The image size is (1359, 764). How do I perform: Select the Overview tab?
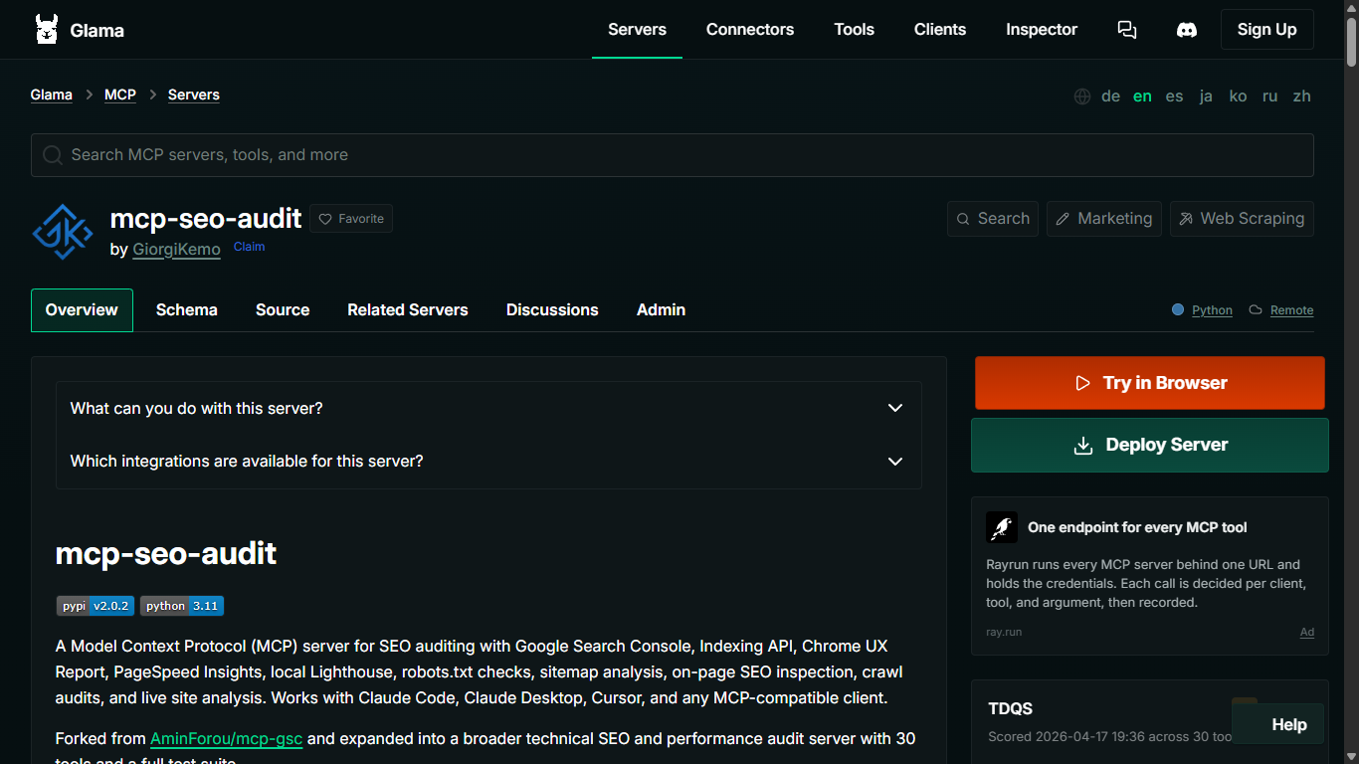coord(82,310)
